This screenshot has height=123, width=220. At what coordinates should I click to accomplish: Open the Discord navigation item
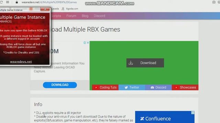pyautogui.click(x=99, y=16)
